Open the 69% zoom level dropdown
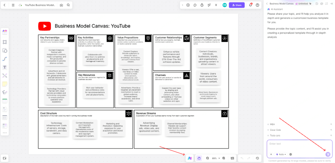This screenshot has width=335, height=163. coord(215,158)
